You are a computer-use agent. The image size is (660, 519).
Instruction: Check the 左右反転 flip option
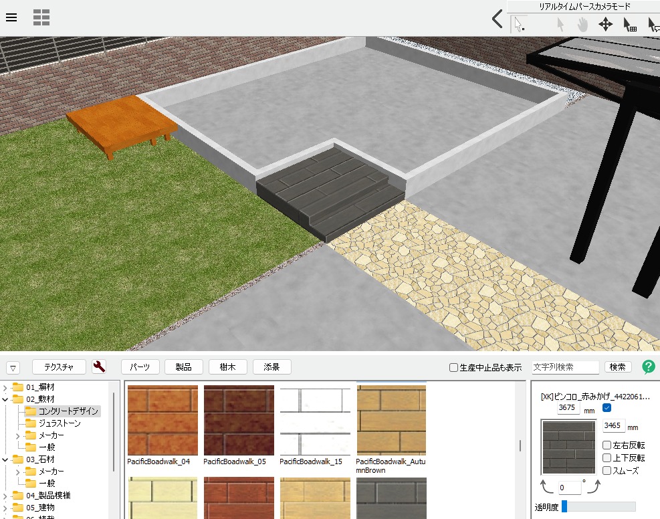(607, 445)
